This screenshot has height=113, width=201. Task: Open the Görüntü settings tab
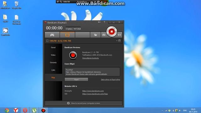click(53, 62)
